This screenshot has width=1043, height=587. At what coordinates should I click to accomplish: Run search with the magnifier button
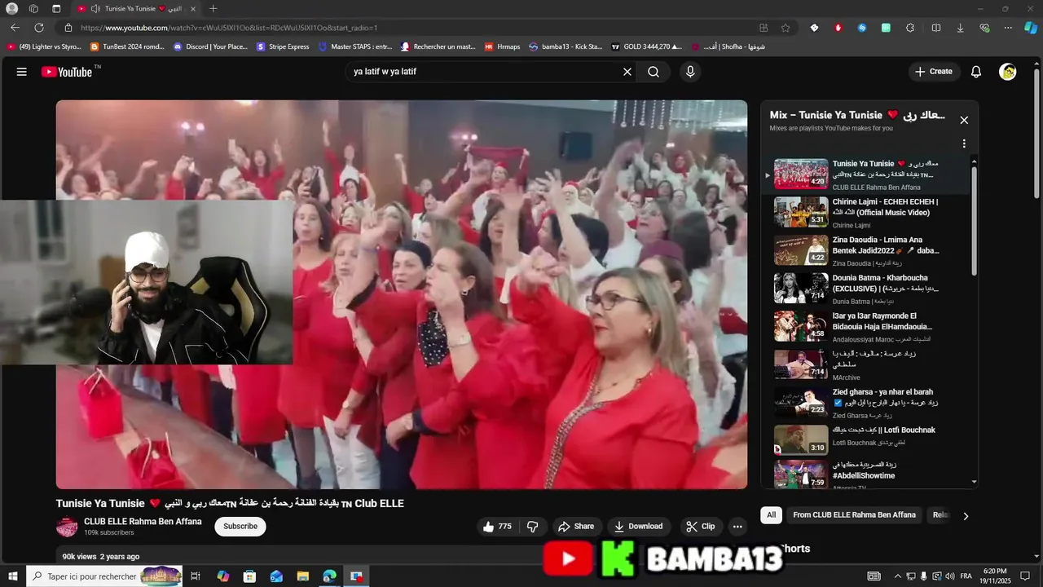pos(654,72)
